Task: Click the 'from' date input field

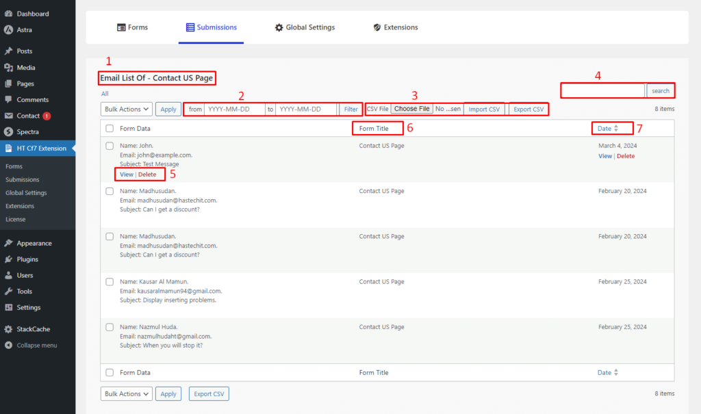Action: 234,109
